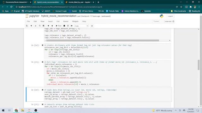Click the page's vertical scrollbar thumb
This screenshot has height=113, width=202.
[x=199, y=65]
